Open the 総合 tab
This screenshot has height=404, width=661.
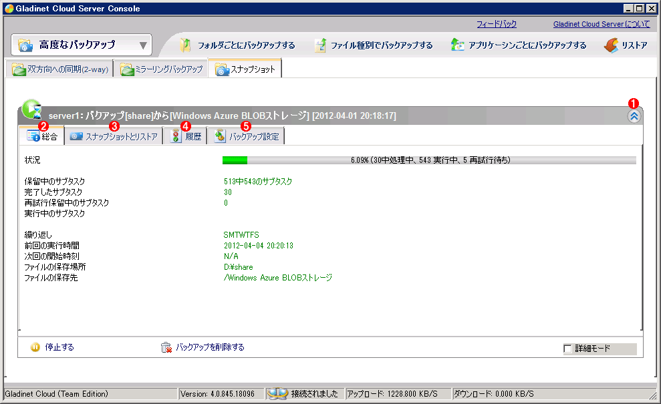click(x=41, y=136)
